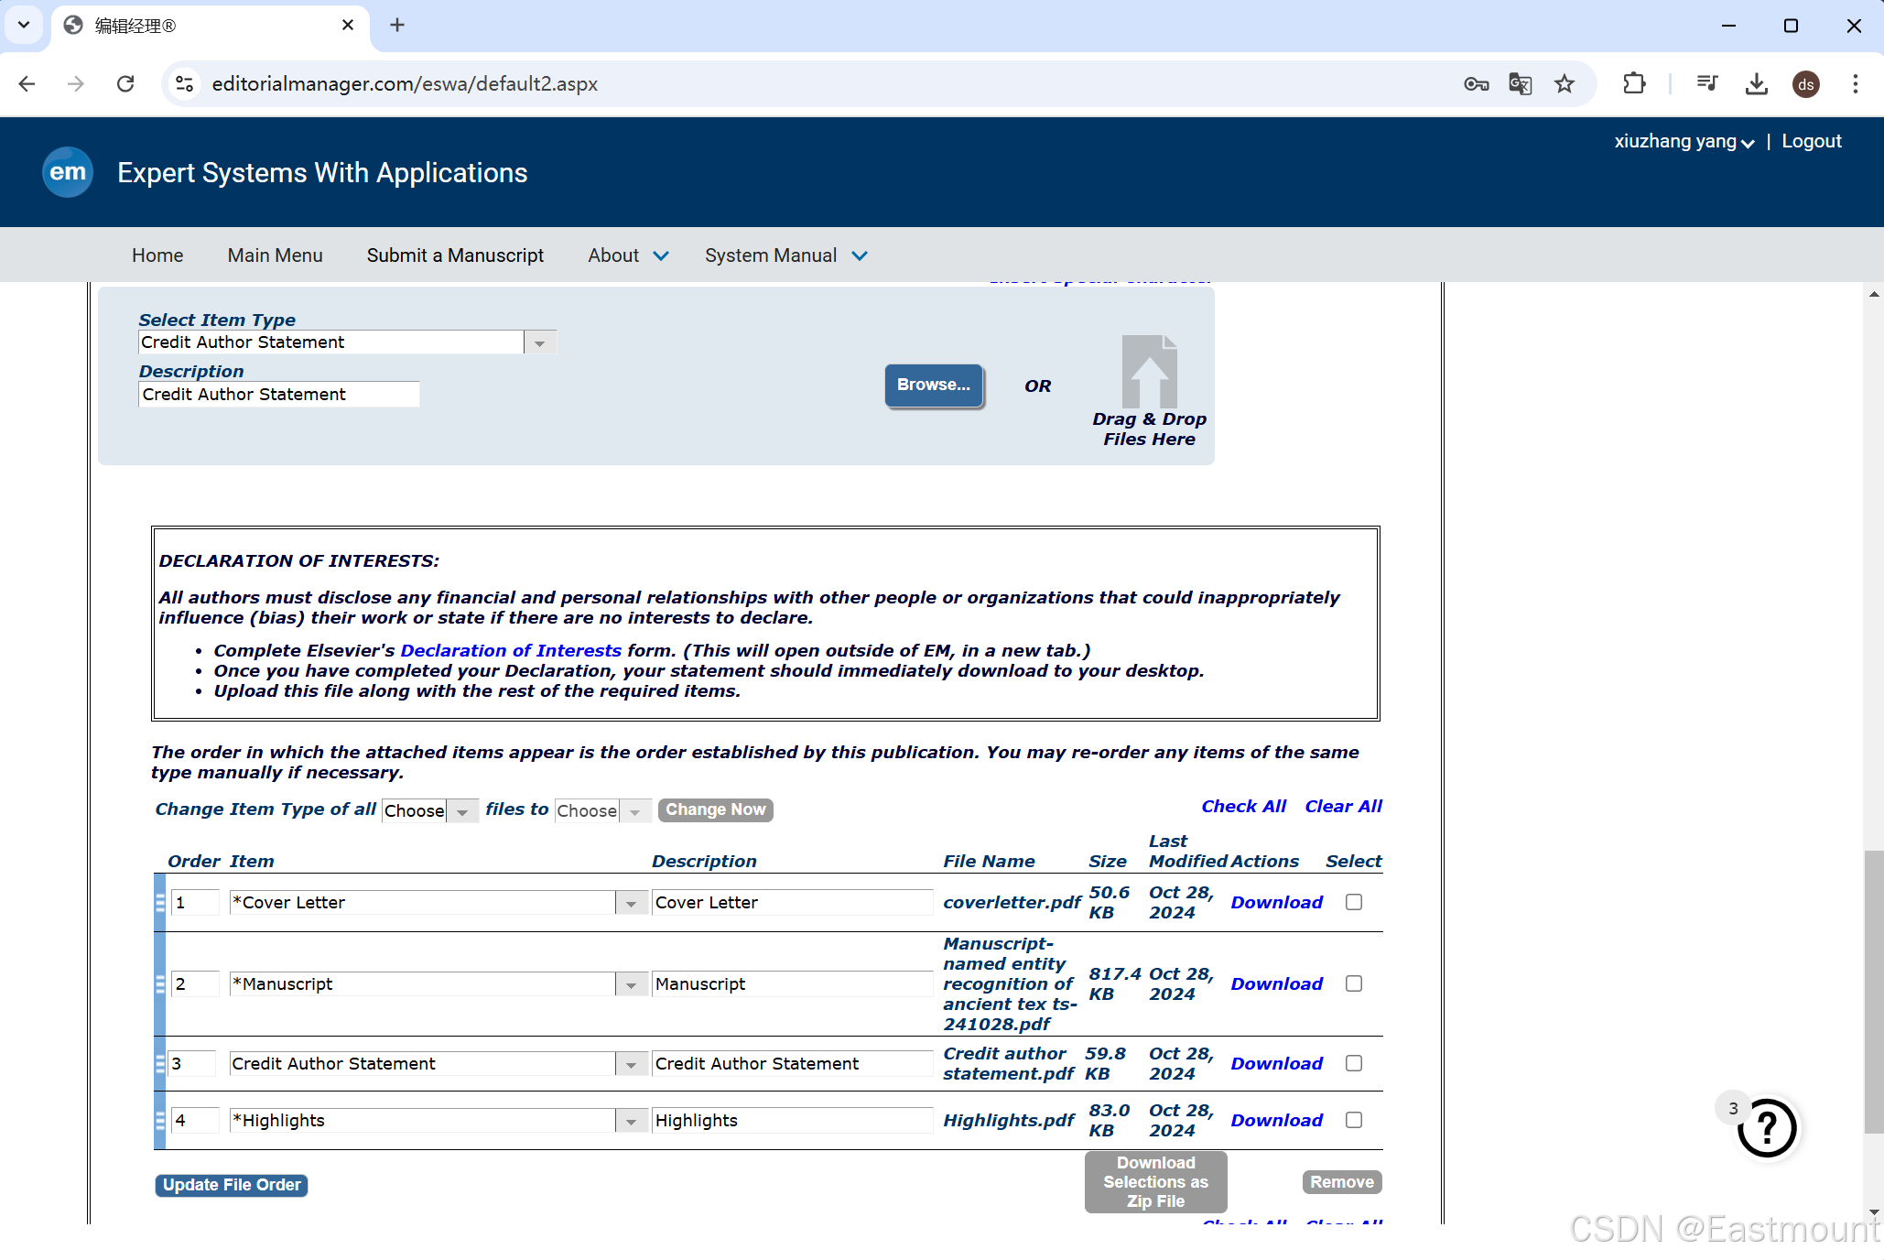The image size is (1884, 1260).
Task: Open the browser downloads icon
Action: pyautogui.click(x=1756, y=84)
